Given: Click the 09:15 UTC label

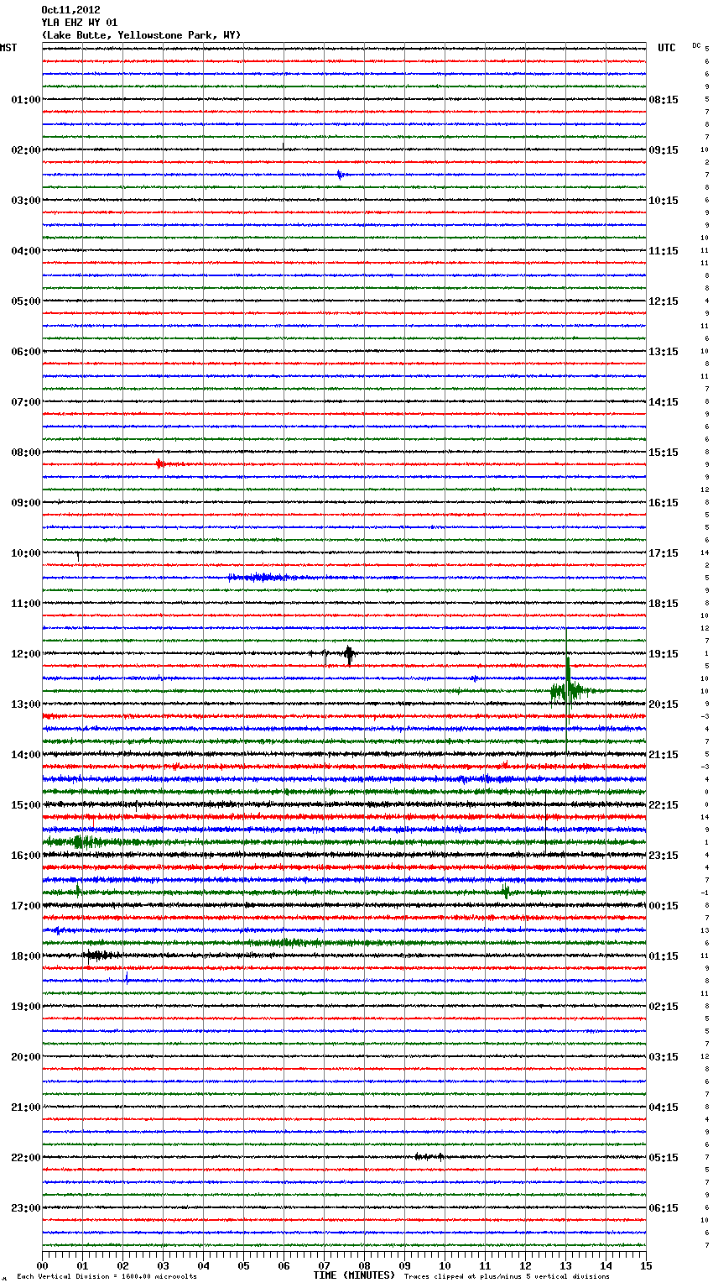Looking at the screenshot, I should [x=664, y=150].
